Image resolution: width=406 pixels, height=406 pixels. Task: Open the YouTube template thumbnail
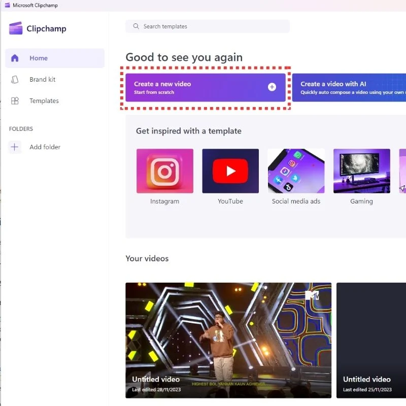230,171
